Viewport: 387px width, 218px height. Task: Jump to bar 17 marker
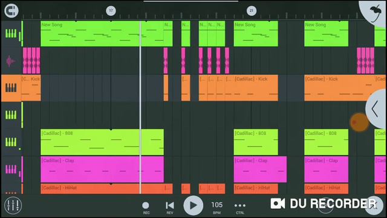pos(111,11)
